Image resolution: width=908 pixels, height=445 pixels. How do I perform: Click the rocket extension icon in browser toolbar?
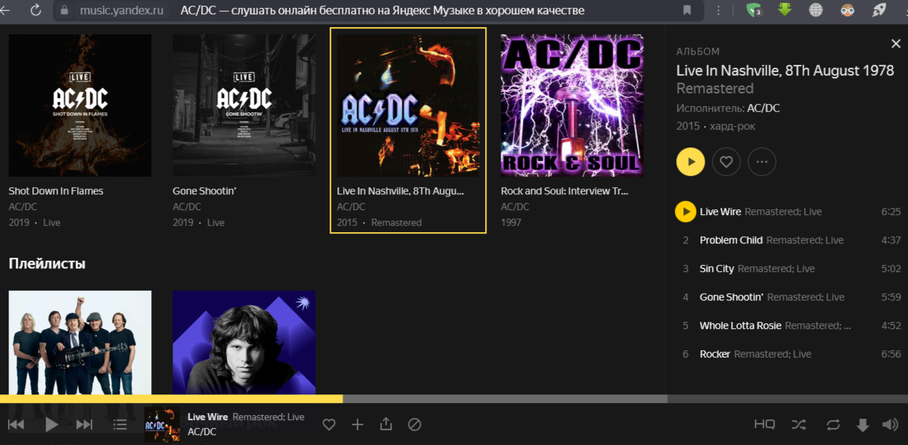point(879,10)
